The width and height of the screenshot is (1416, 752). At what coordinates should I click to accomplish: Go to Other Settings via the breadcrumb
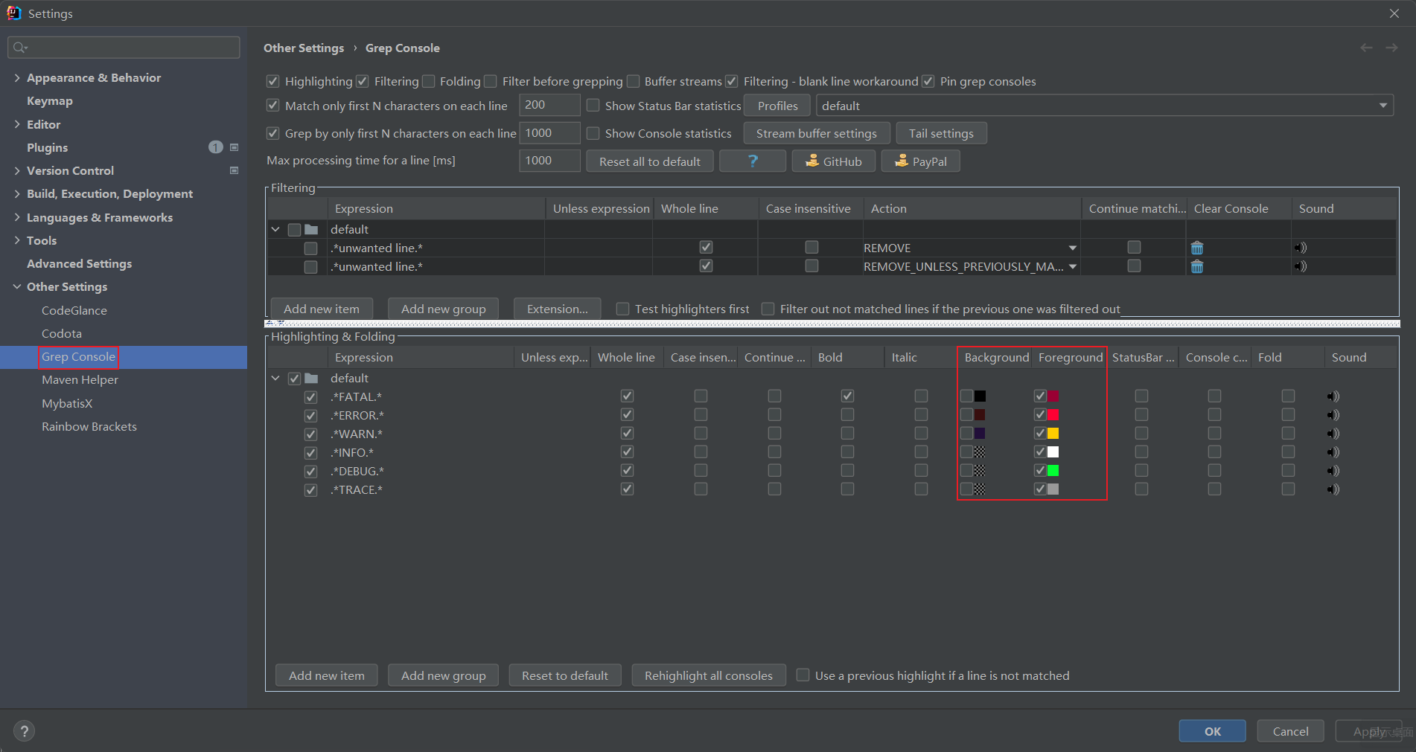click(303, 48)
